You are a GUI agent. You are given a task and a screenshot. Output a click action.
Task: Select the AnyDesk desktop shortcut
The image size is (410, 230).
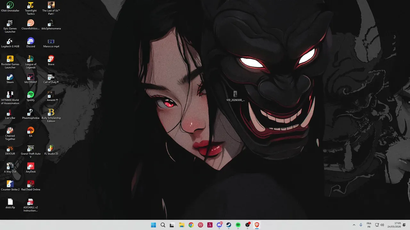[31, 168]
